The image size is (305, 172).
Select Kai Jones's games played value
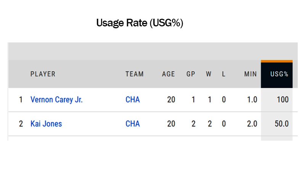(x=193, y=124)
